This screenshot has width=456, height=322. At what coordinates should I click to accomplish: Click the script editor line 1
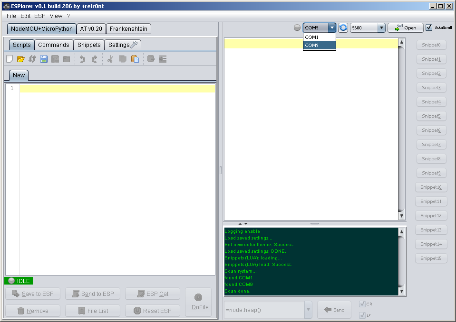(x=117, y=89)
